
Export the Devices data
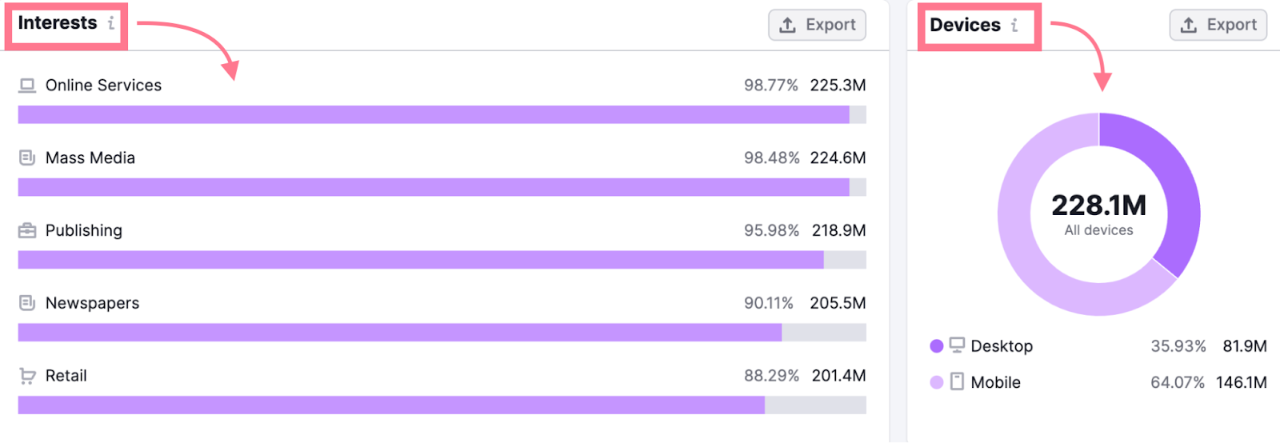click(x=1218, y=25)
